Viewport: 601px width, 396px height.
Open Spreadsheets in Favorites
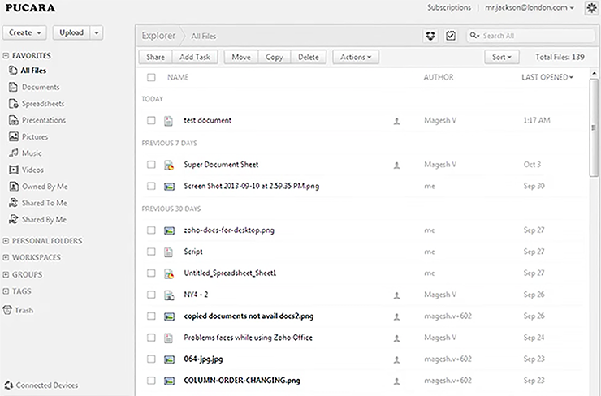coord(43,104)
